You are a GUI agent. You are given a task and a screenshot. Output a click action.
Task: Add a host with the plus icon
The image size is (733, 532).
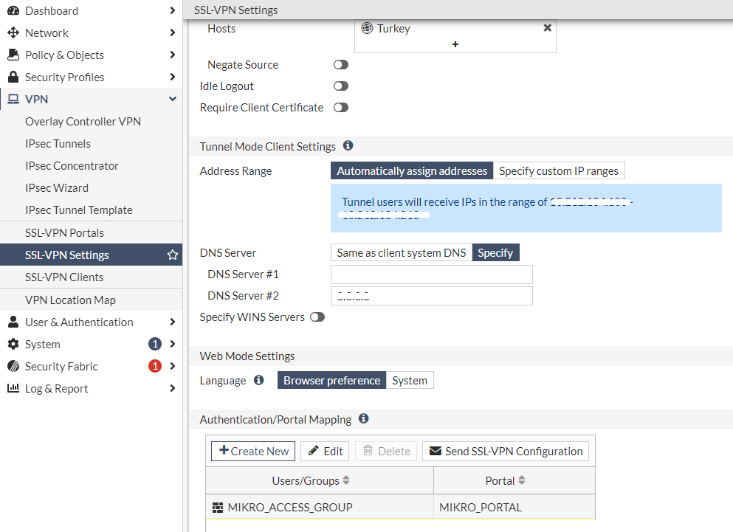pos(455,44)
